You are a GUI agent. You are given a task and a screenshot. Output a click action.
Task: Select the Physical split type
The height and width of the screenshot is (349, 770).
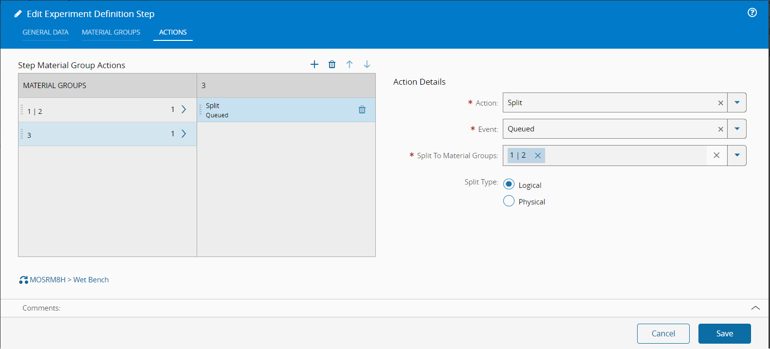click(509, 201)
